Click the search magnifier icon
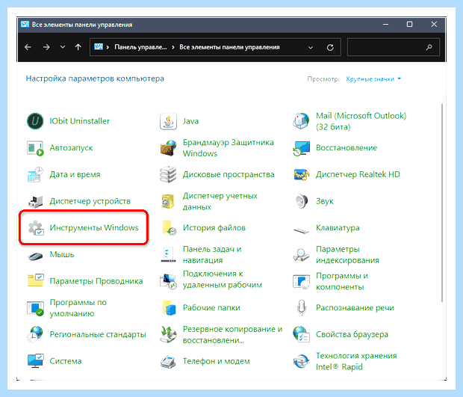463x397 pixels. click(429, 47)
